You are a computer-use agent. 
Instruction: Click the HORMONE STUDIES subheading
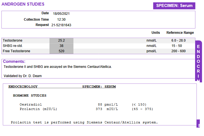click(x=30, y=96)
